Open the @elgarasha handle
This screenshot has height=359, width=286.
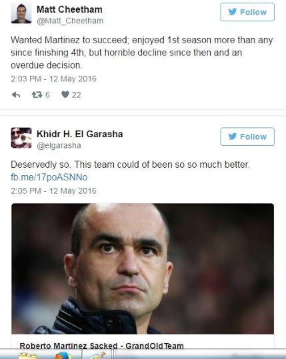click(59, 146)
